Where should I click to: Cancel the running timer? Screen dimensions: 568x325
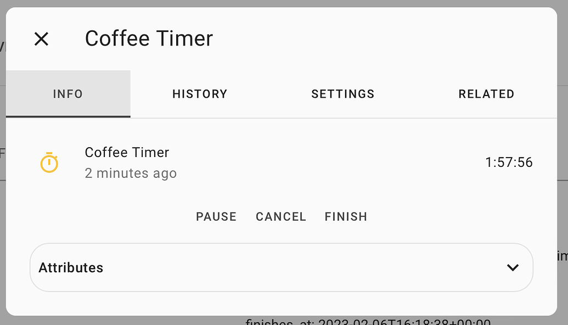tap(280, 216)
